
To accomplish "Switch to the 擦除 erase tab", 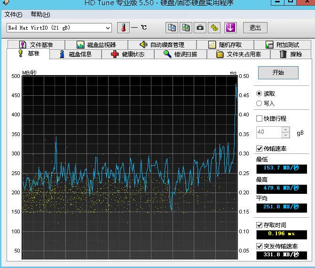I will point(291,54).
